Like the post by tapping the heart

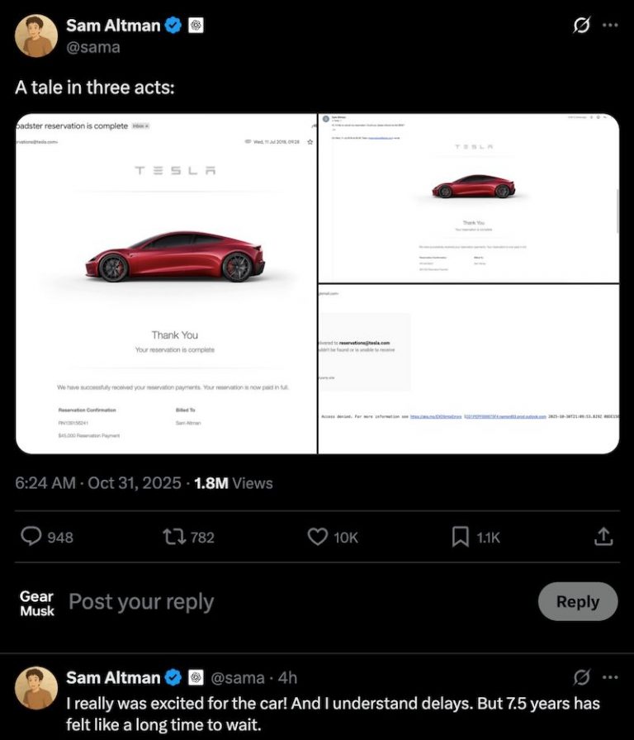(x=317, y=537)
